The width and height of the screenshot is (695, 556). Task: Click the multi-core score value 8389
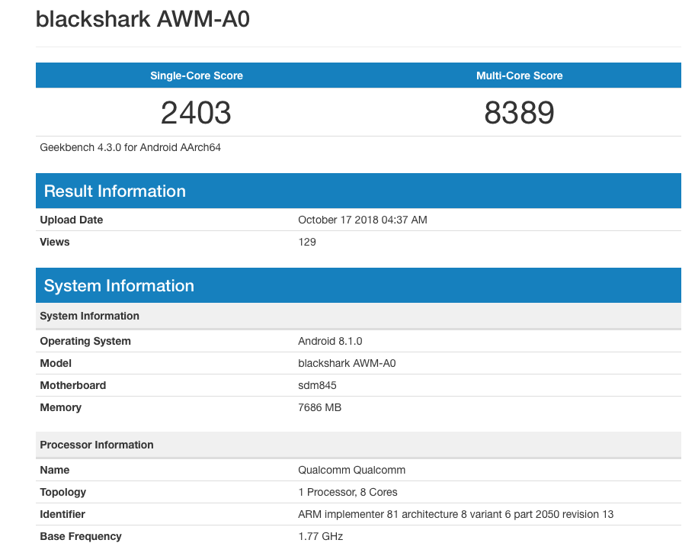(x=519, y=113)
